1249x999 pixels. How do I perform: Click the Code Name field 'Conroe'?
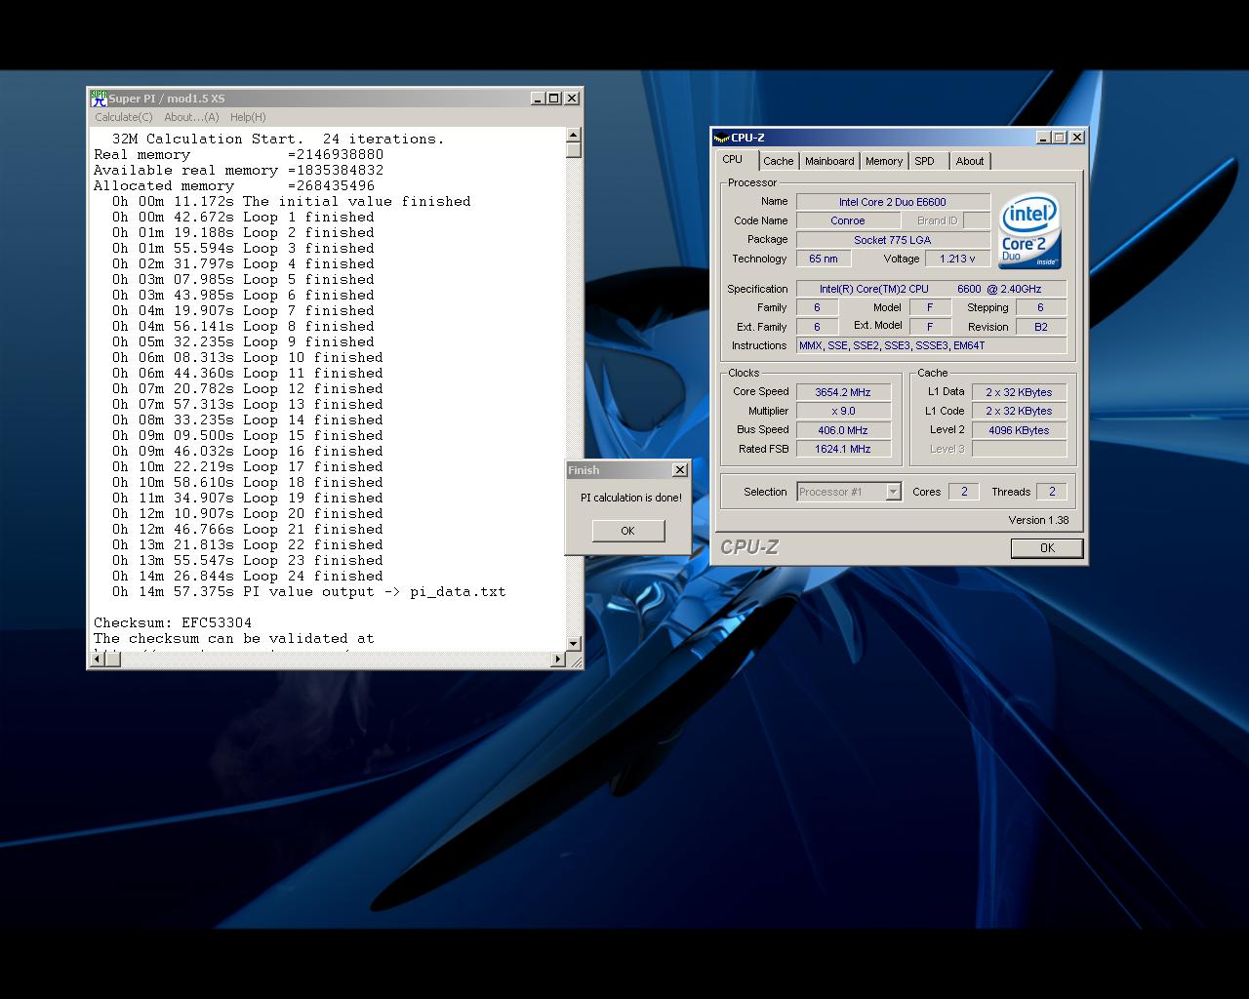tap(847, 221)
